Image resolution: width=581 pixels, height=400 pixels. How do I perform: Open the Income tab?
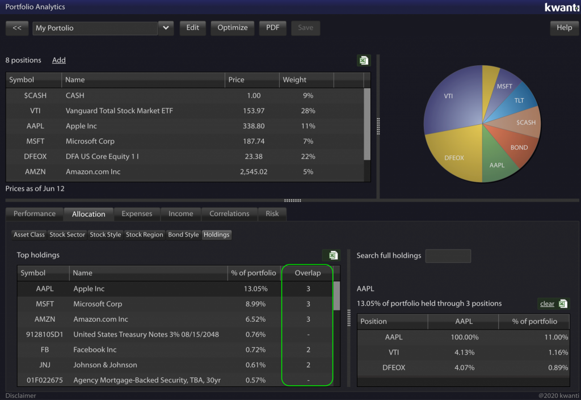click(181, 214)
